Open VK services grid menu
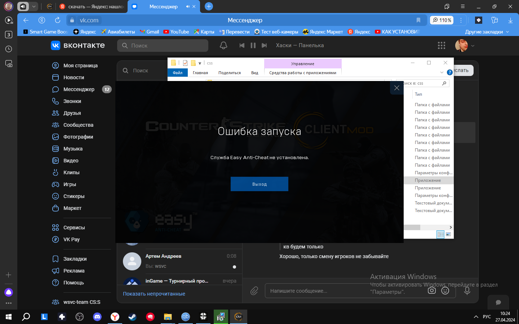This screenshot has width=519, height=324. (441, 45)
